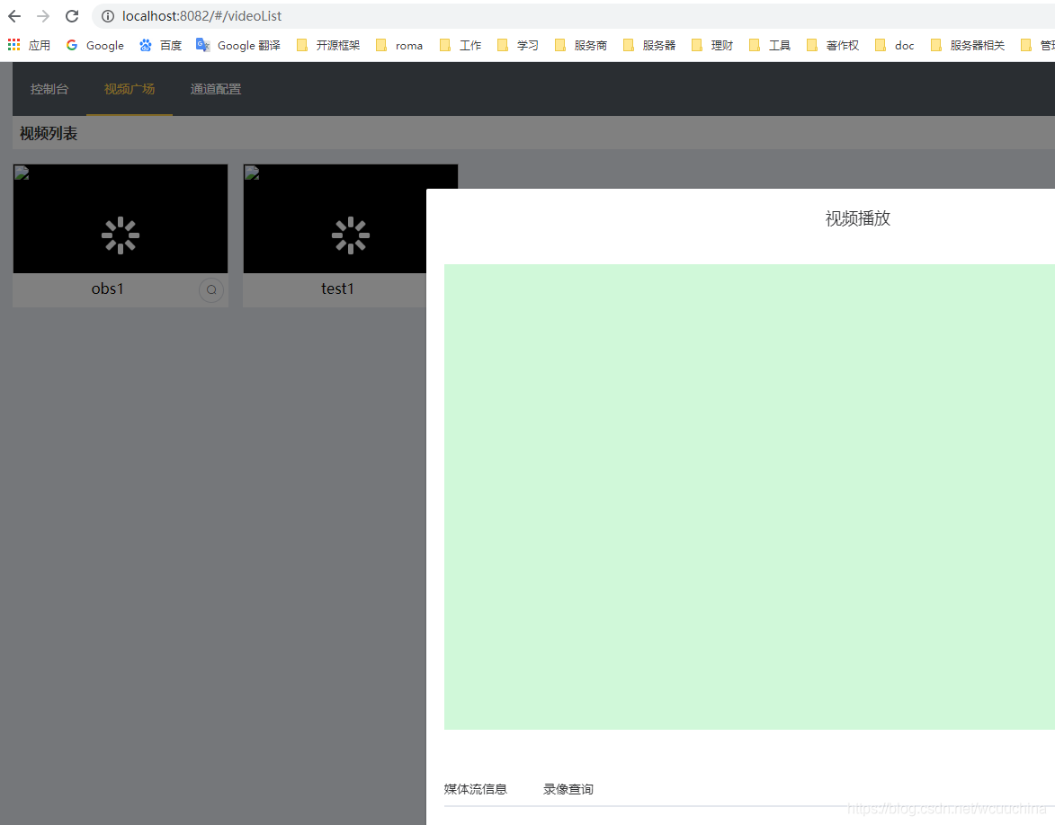The height and width of the screenshot is (825, 1055).
Task: Switch to the 录像查询 tab
Action: coord(567,788)
